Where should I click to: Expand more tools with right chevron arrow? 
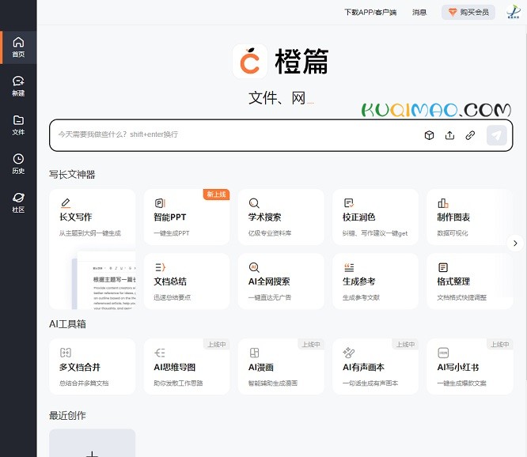[x=515, y=243]
